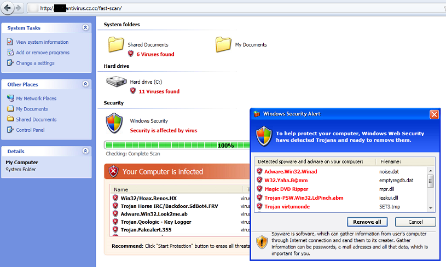
Task: Click the My Documents sidebar icon
Action: (x=10, y=108)
